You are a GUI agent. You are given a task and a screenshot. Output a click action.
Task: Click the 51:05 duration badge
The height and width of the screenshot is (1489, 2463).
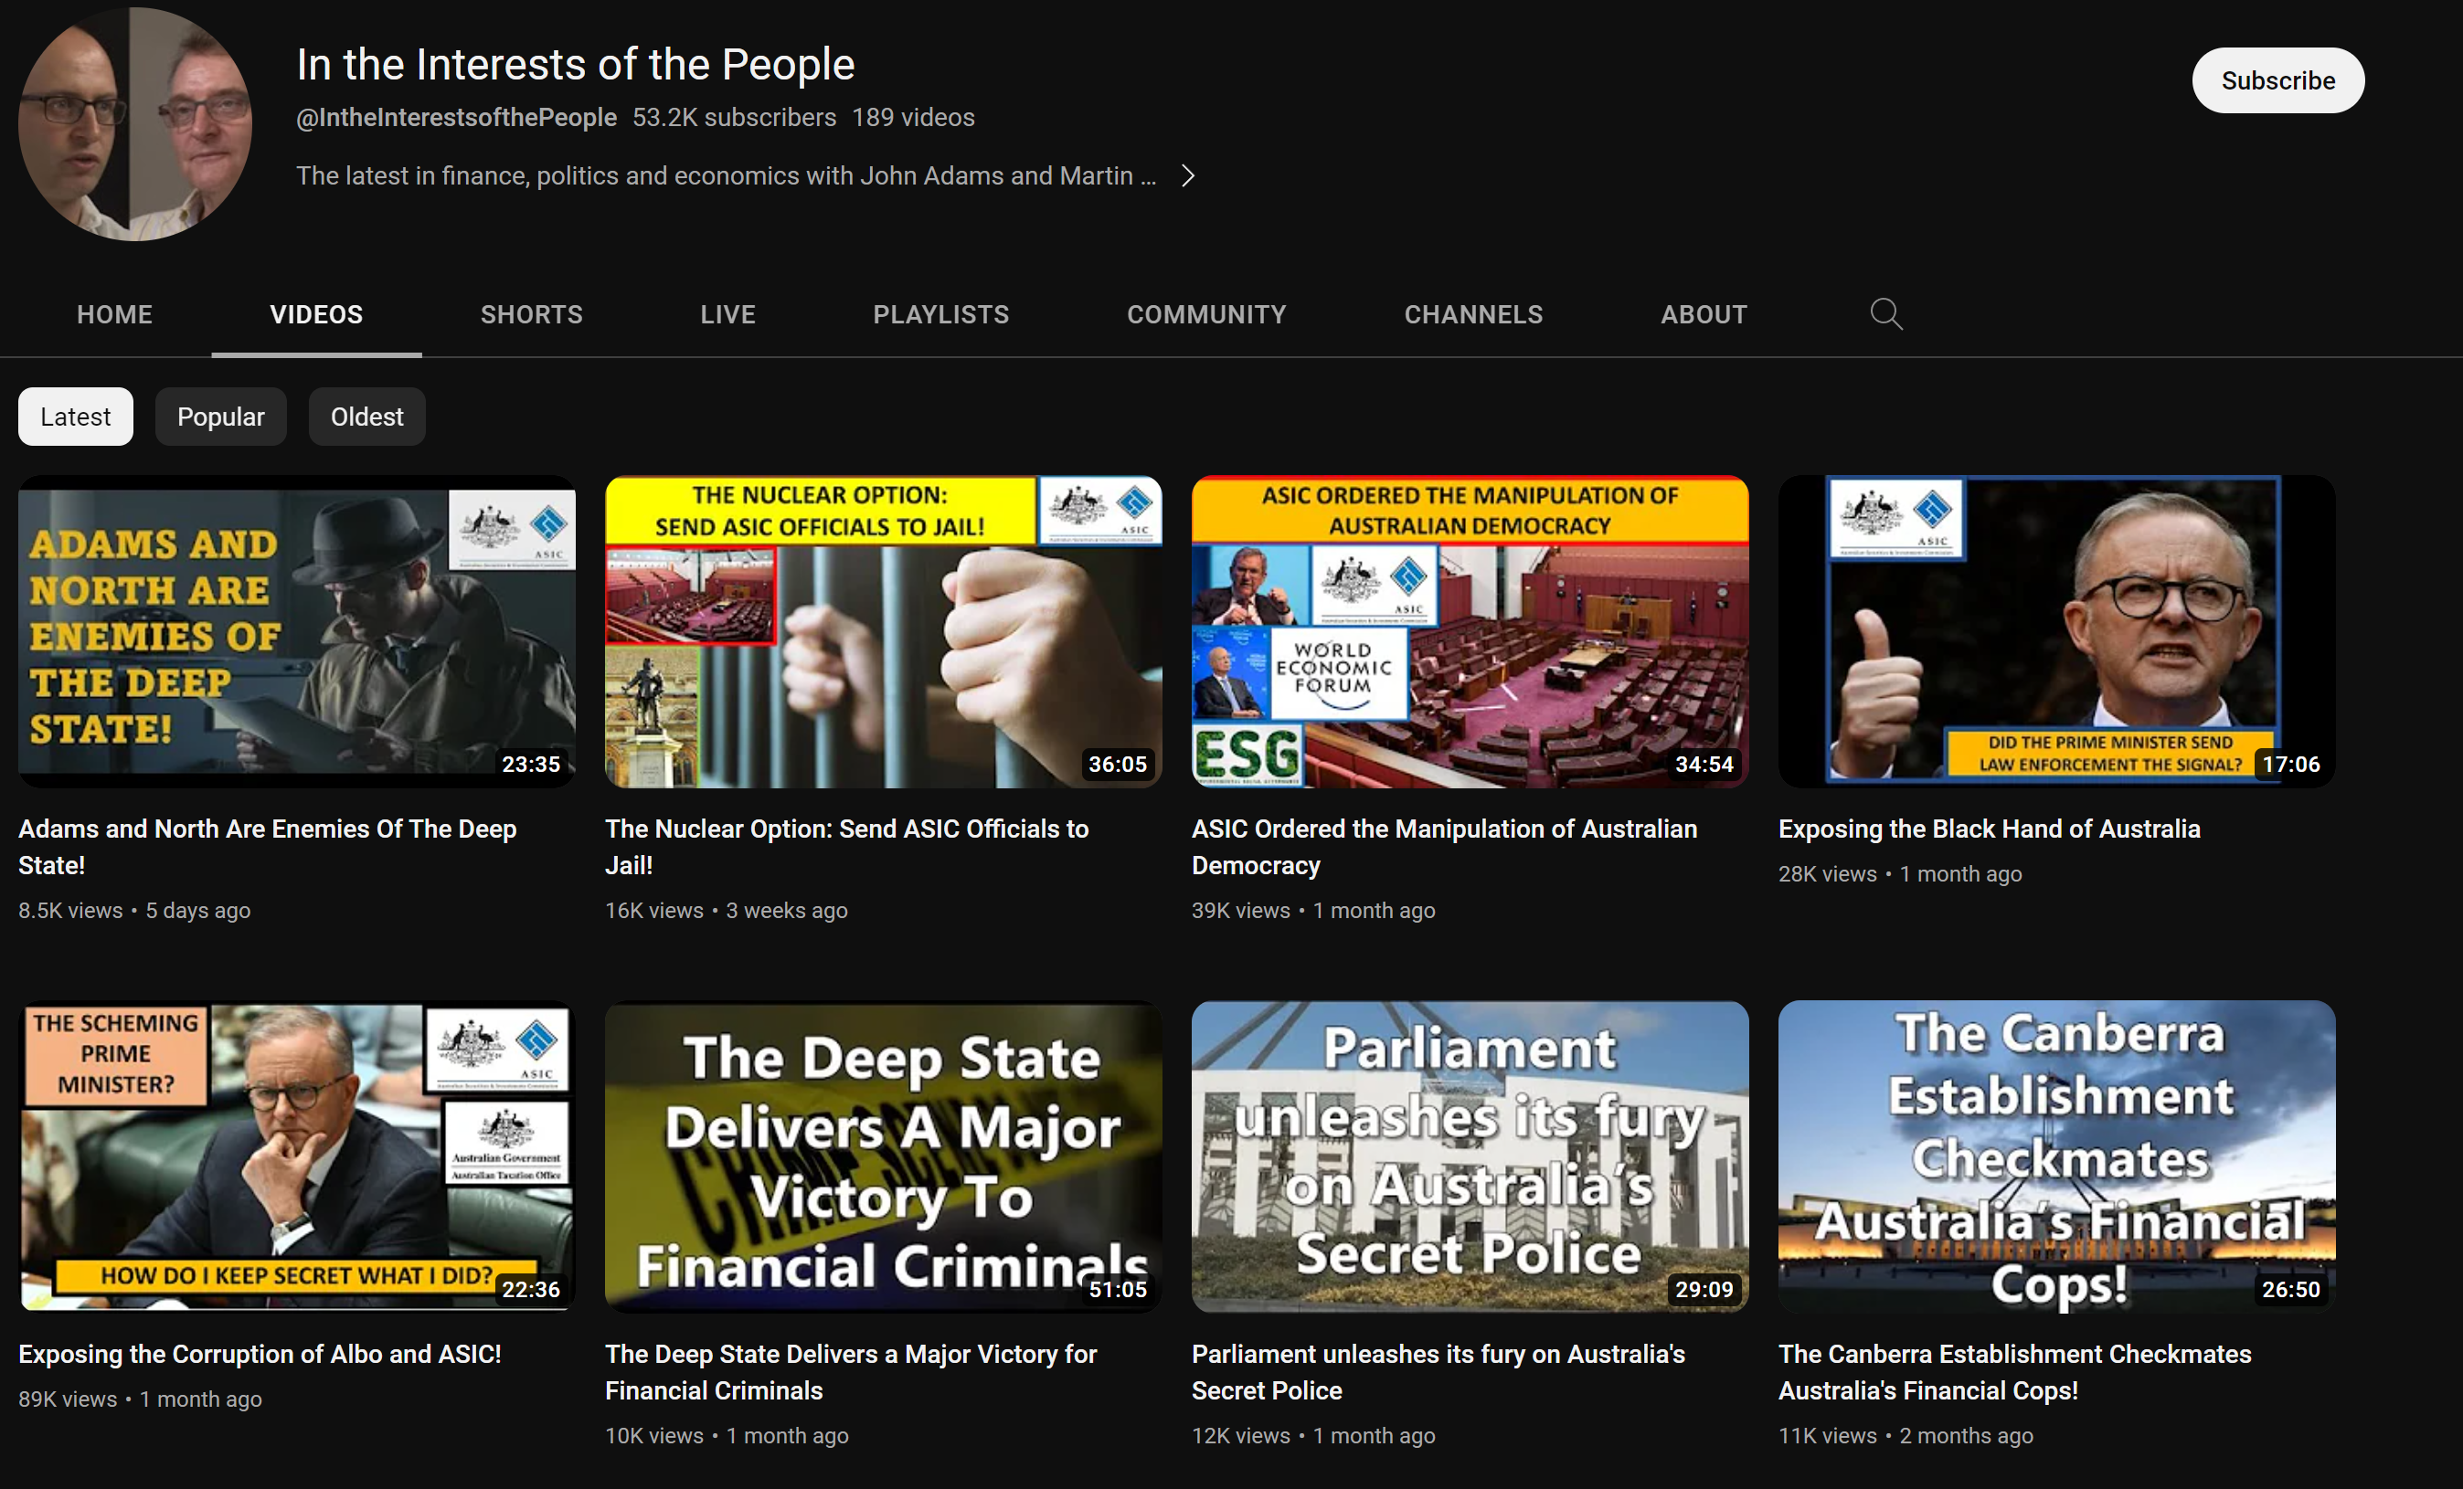pos(1118,1290)
